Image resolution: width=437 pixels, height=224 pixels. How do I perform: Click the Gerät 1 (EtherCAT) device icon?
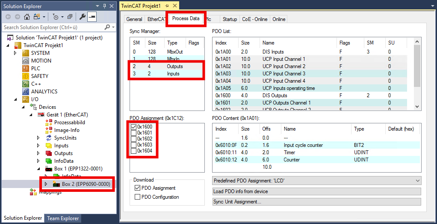[41, 114]
